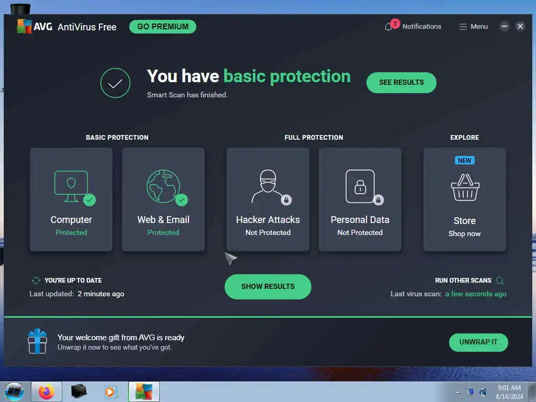Click the Web & Email globe icon
Screen dimensions: 536x402
tap(163, 186)
